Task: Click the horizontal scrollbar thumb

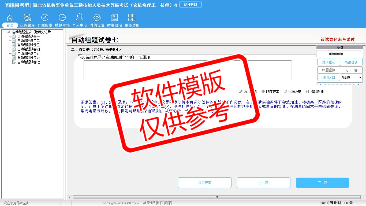Action: [x=217, y=197]
